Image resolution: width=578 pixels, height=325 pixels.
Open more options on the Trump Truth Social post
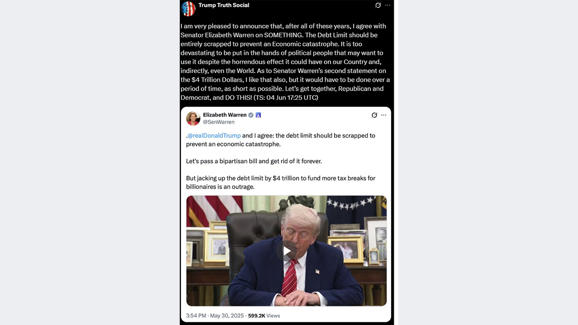click(387, 5)
